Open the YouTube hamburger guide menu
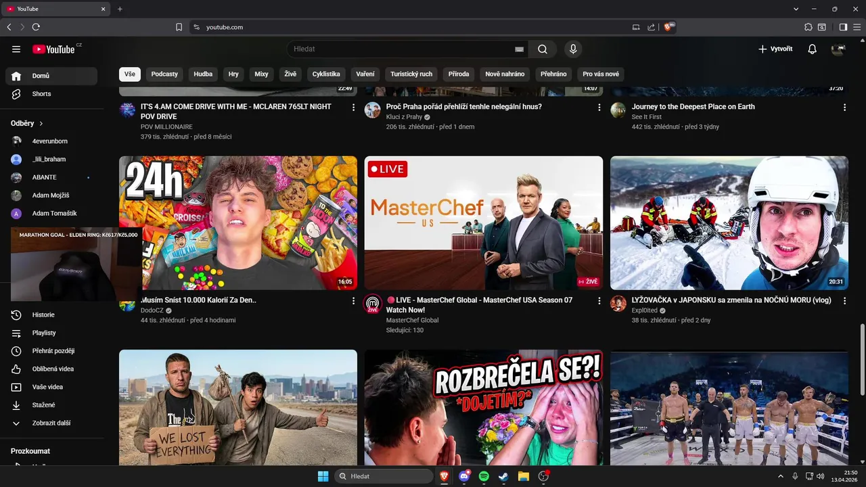This screenshot has width=866, height=487. tap(16, 49)
